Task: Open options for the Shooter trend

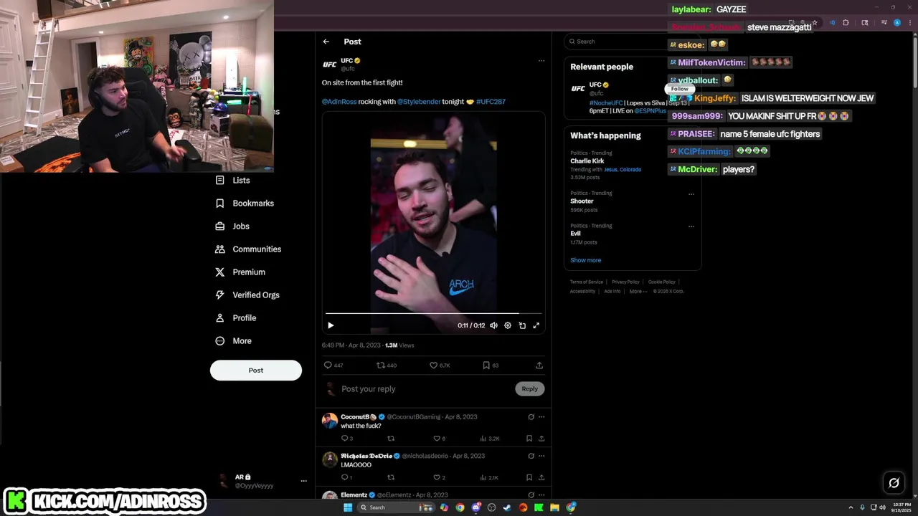Action: [691, 193]
